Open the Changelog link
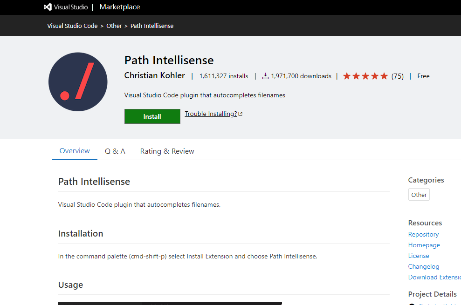 (x=424, y=266)
